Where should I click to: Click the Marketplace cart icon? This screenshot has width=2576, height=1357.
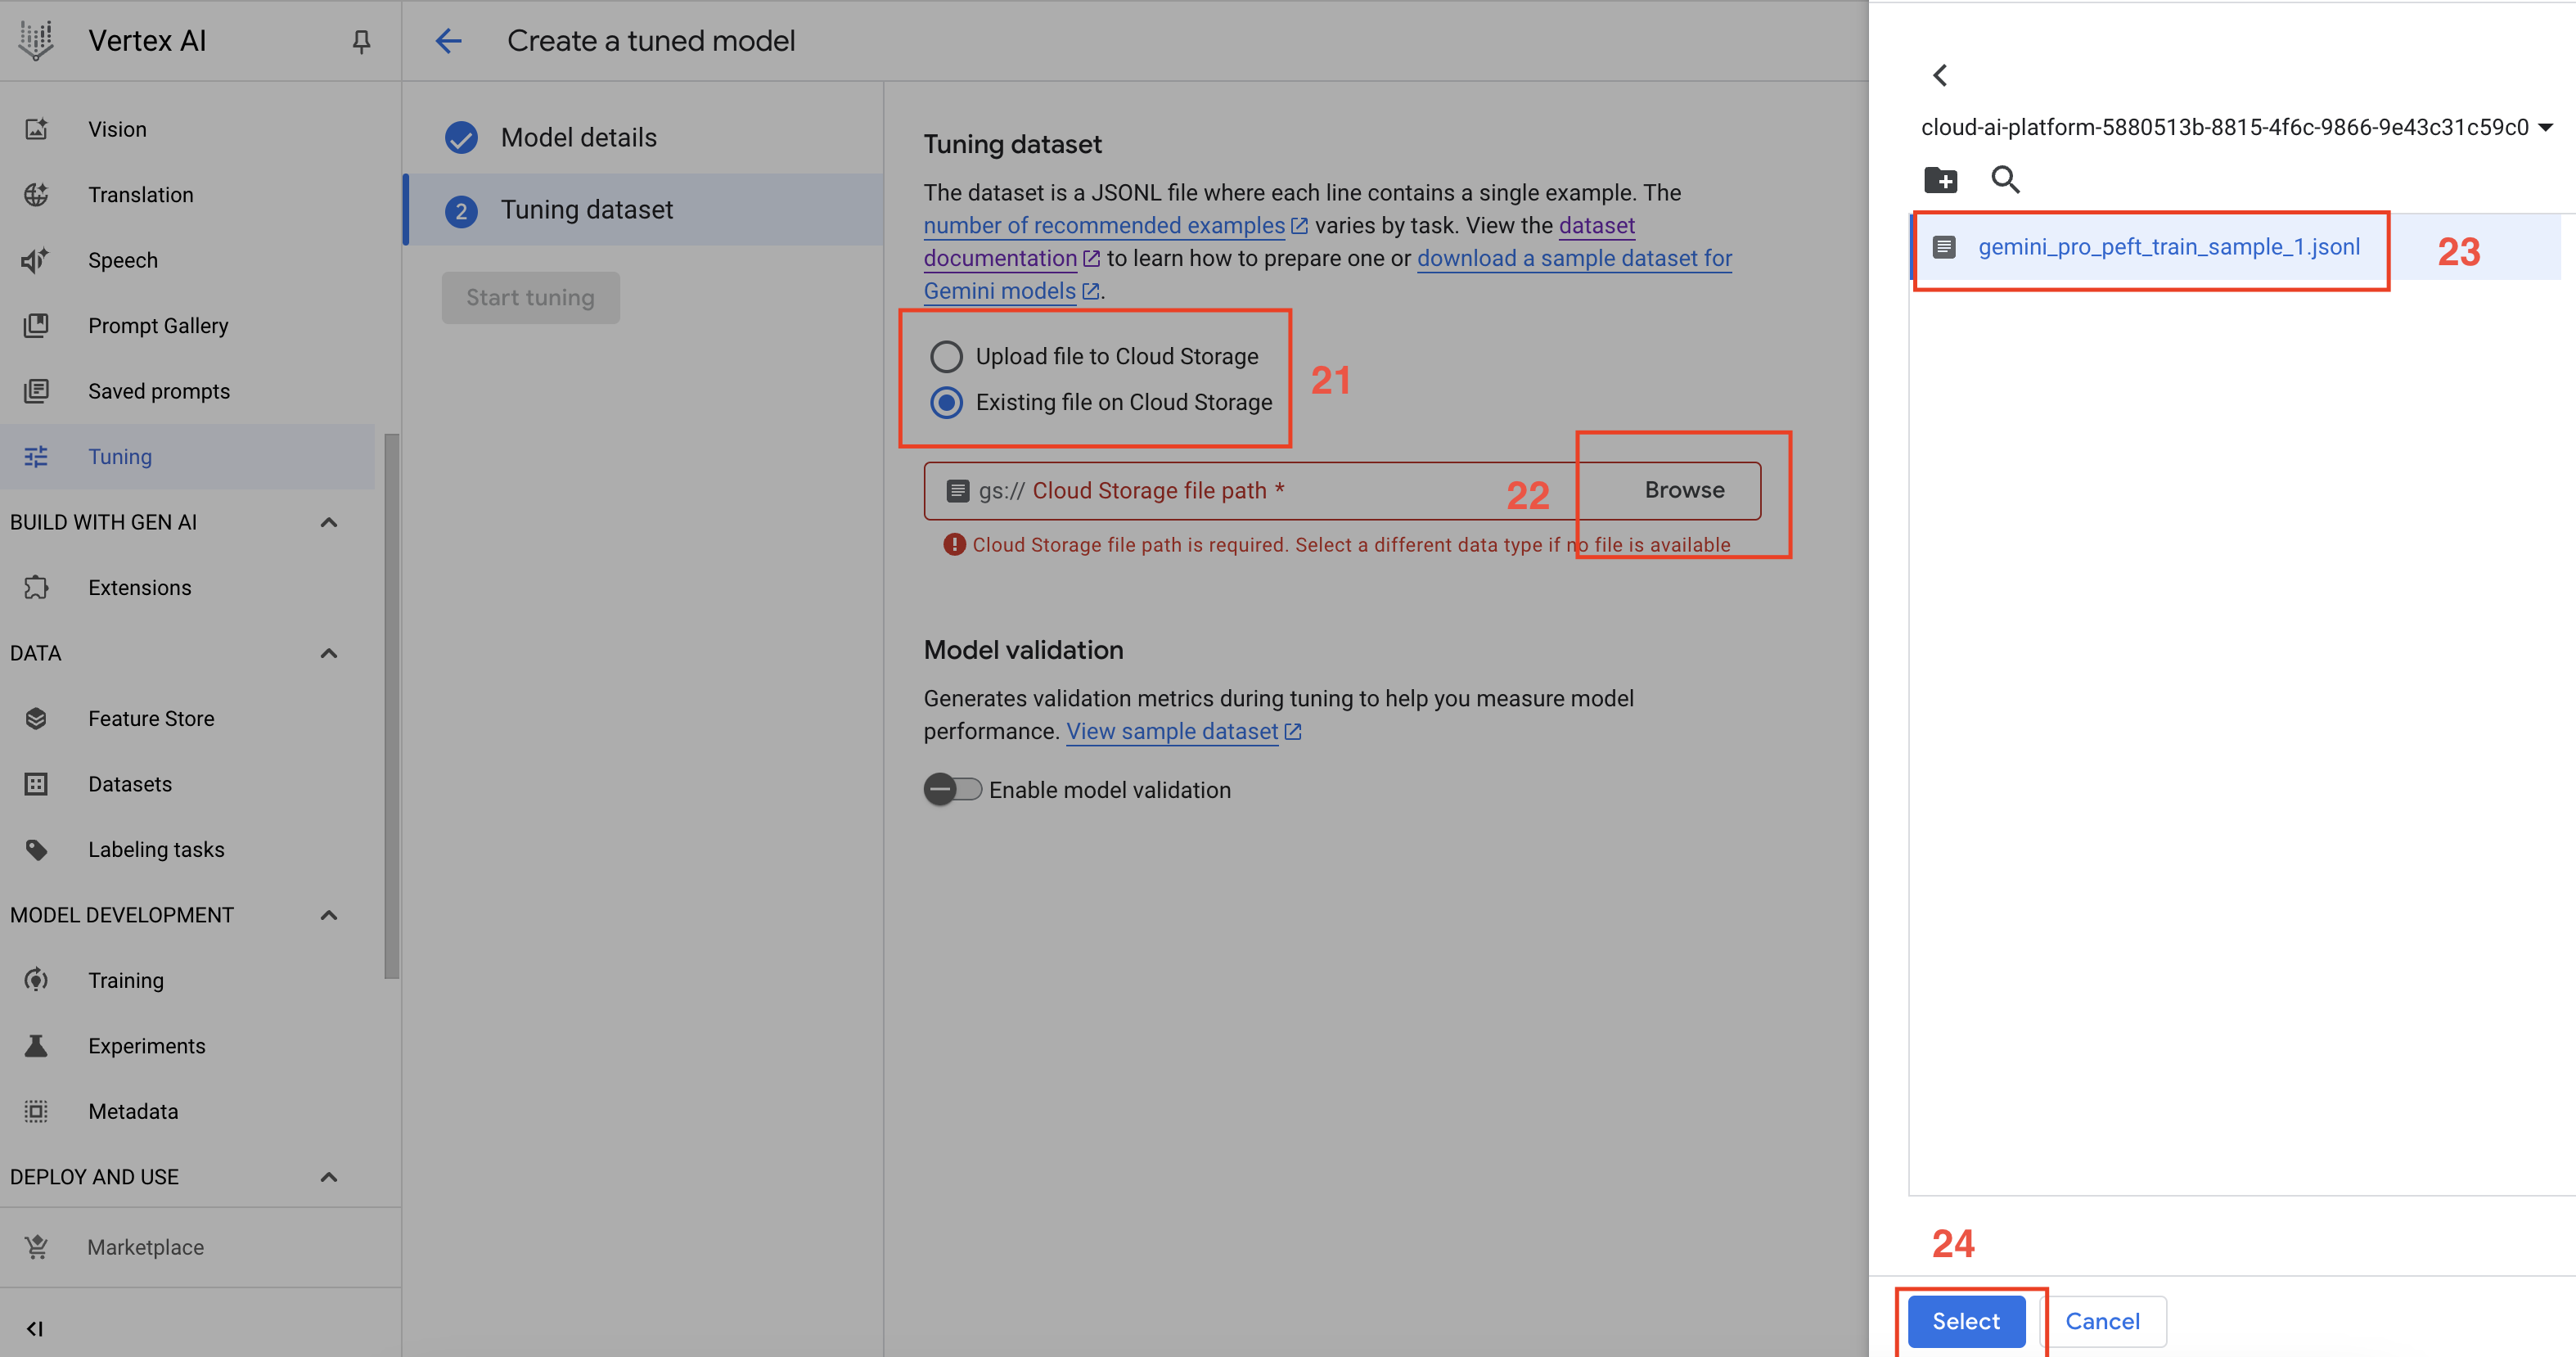(36, 1247)
